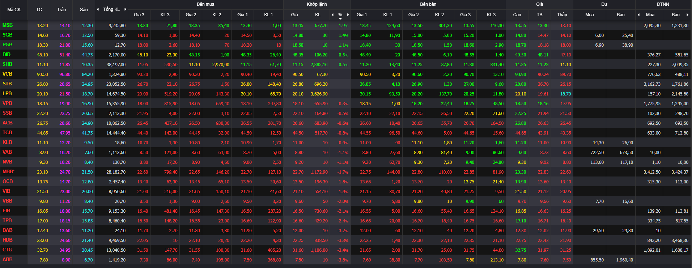Select the VCB ticker symbol
The width and height of the screenshot is (692, 268).
(7, 74)
